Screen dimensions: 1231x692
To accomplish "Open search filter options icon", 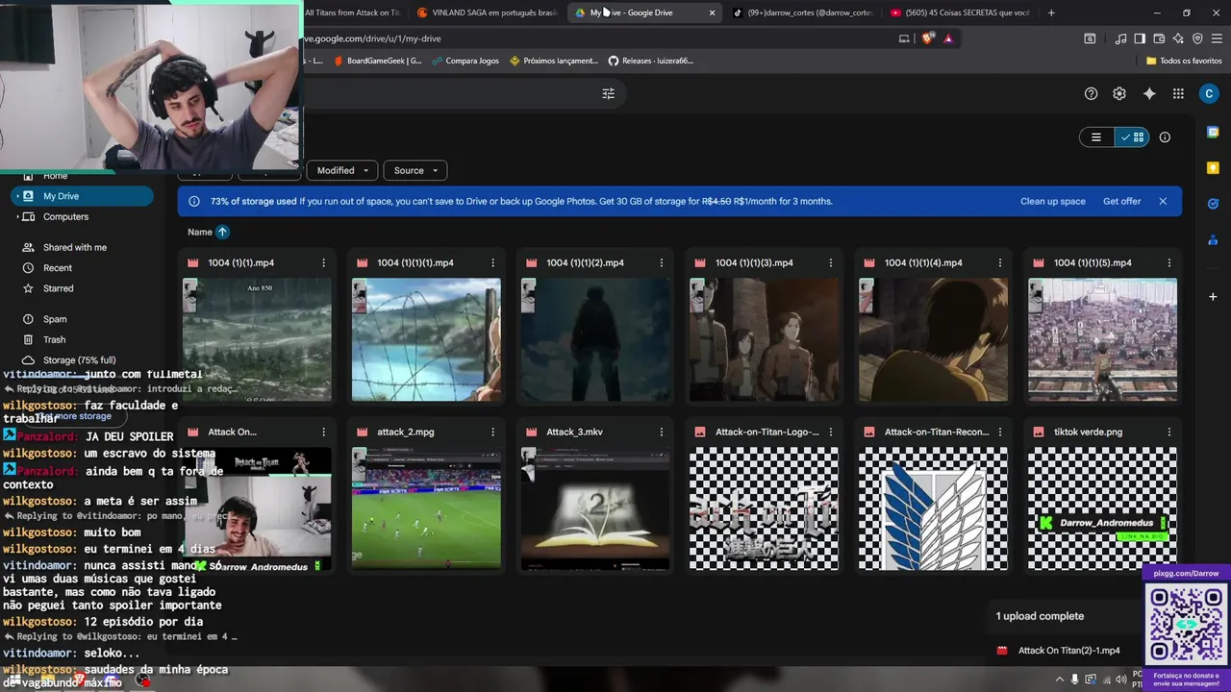I will click(608, 93).
